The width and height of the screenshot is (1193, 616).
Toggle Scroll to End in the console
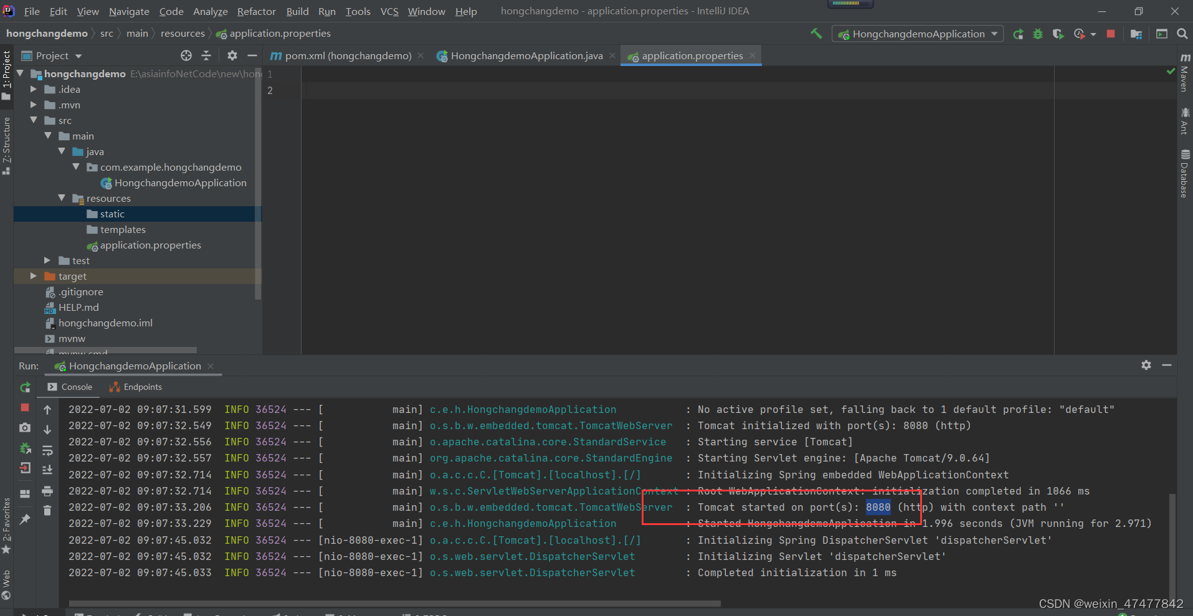[47, 470]
